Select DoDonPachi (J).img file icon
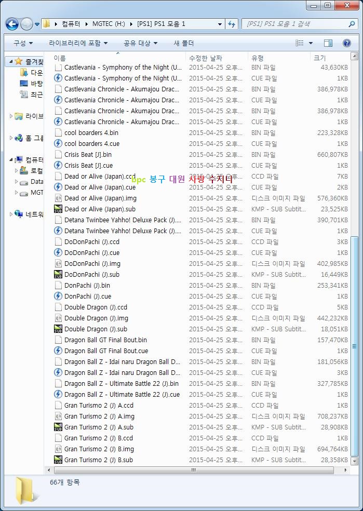 [x=58, y=263]
